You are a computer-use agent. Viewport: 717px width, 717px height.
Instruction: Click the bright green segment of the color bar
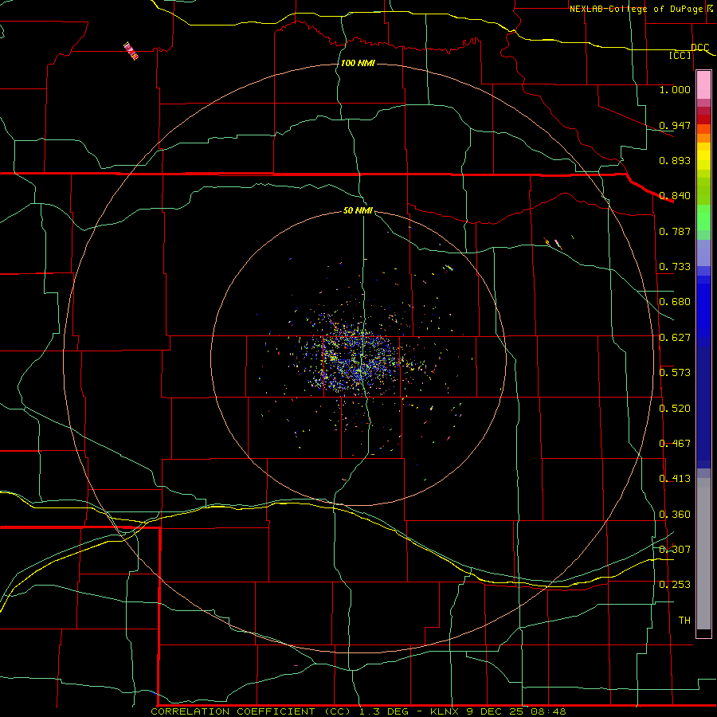click(x=703, y=217)
